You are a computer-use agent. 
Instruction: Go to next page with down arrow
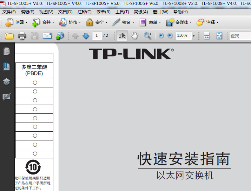pyautogui.click(x=86, y=36)
